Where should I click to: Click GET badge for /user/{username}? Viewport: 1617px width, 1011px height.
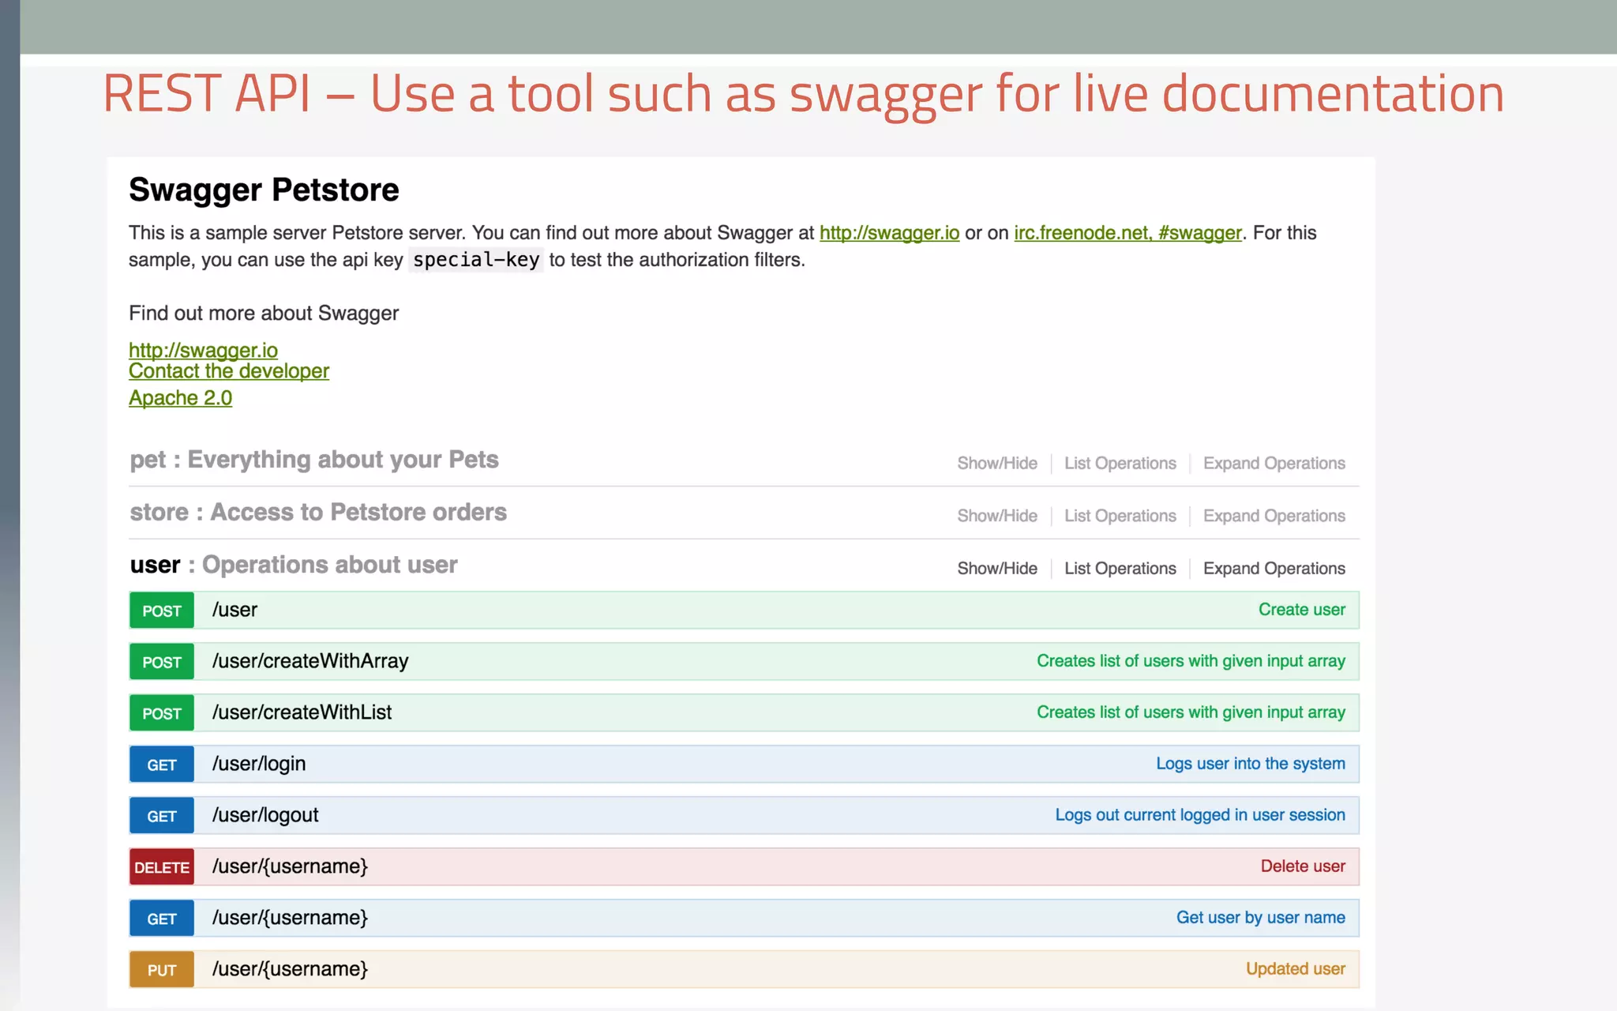pyautogui.click(x=161, y=919)
